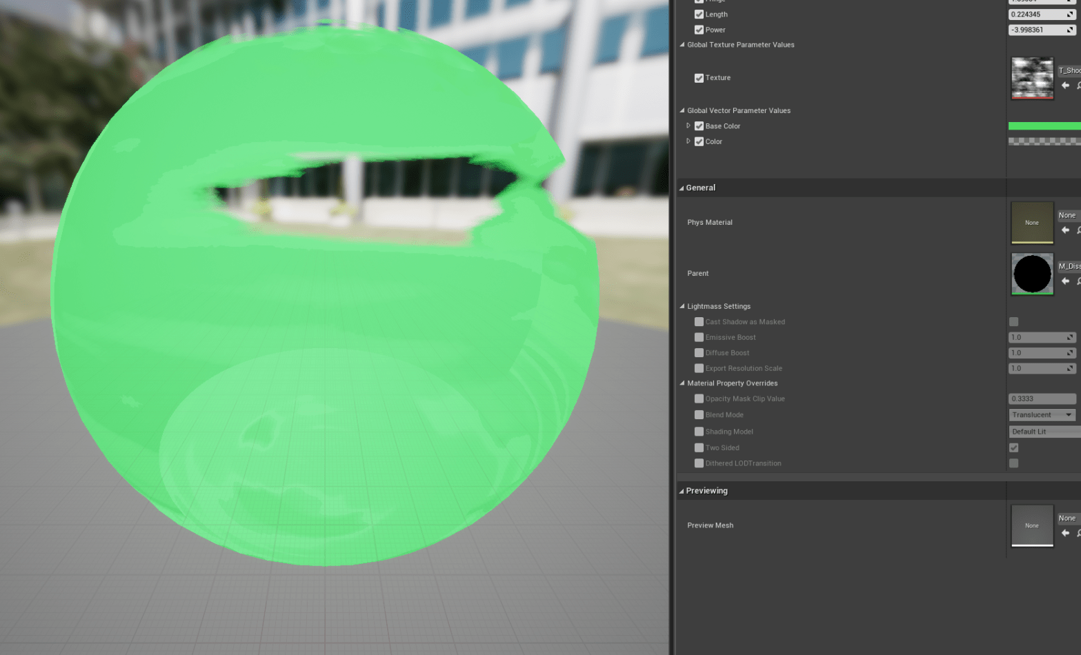Open the Shading Model Default Lit dropdown
Screen dimensions: 1081x655
pyautogui.click(x=1044, y=432)
